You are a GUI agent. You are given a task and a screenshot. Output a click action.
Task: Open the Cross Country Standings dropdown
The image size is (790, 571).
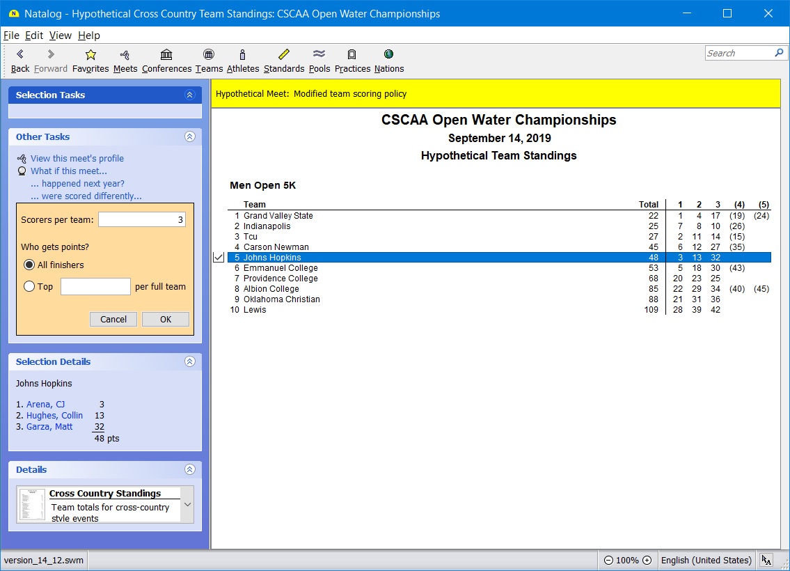pyautogui.click(x=187, y=504)
